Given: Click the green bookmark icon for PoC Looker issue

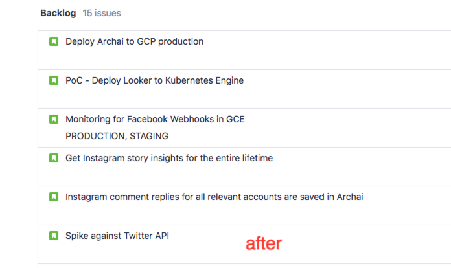Looking at the screenshot, I should (x=54, y=80).
